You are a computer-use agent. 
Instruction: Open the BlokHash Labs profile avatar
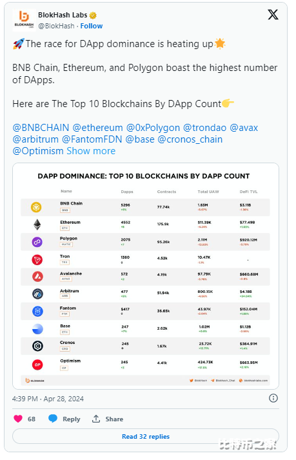(24, 20)
